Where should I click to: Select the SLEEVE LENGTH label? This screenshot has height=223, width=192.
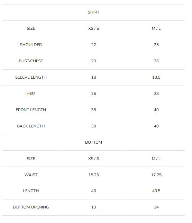pyautogui.click(x=31, y=77)
